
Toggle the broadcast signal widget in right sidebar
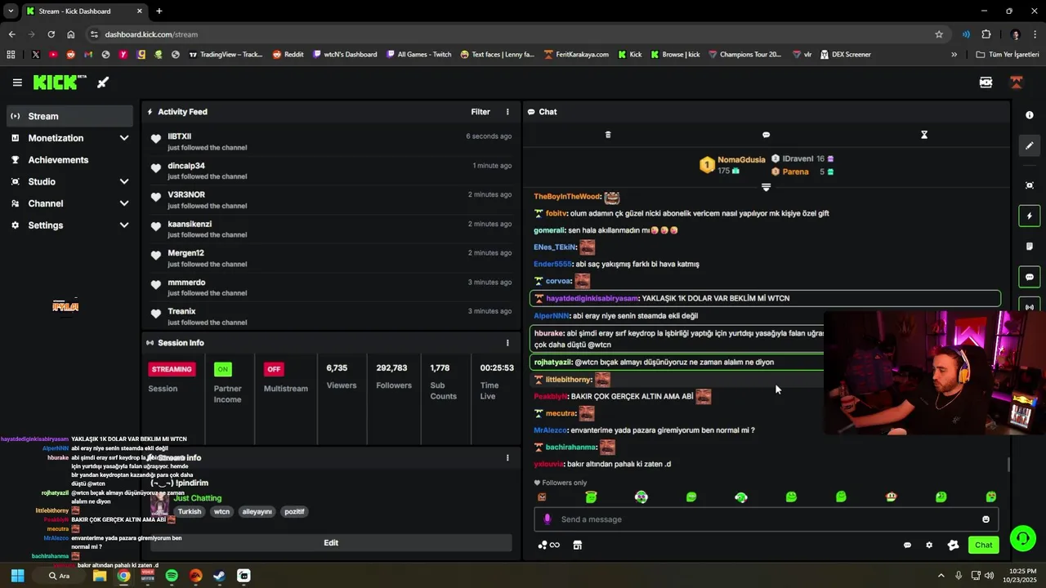pos(1030,307)
